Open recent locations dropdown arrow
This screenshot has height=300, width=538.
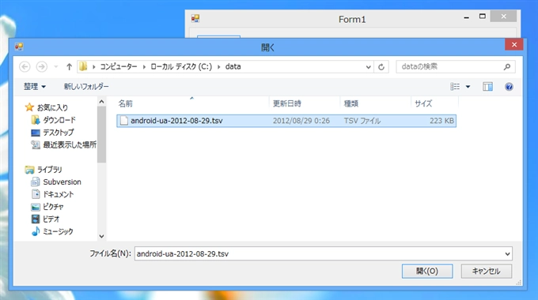click(56, 67)
